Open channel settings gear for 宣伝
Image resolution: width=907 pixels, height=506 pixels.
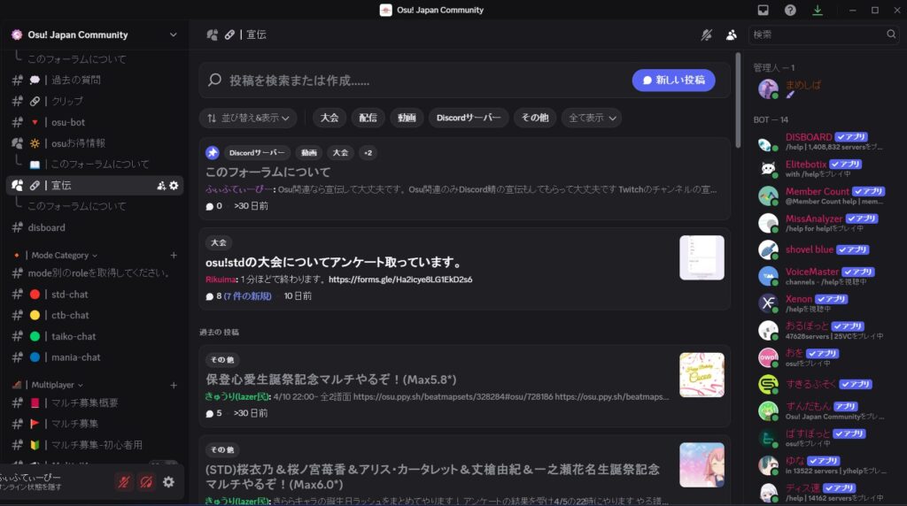pos(174,186)
